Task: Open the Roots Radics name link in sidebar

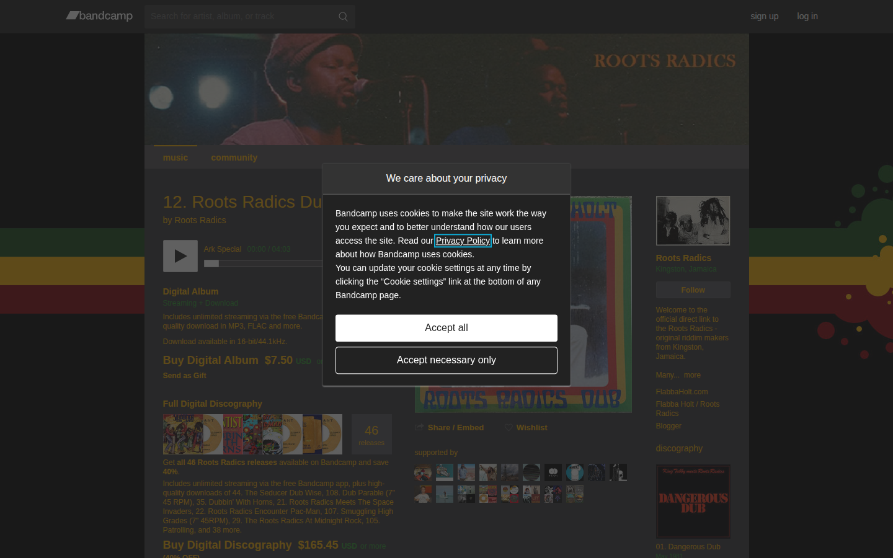Action: coord(683,258)
